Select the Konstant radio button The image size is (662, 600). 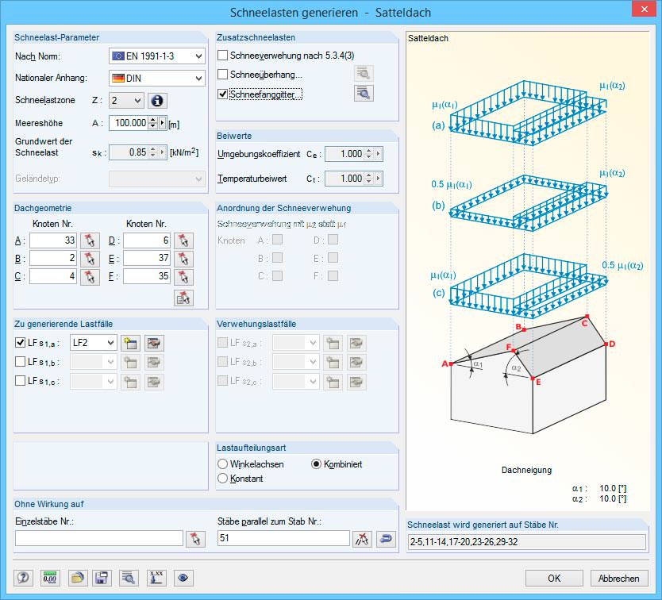click(222, 479)
